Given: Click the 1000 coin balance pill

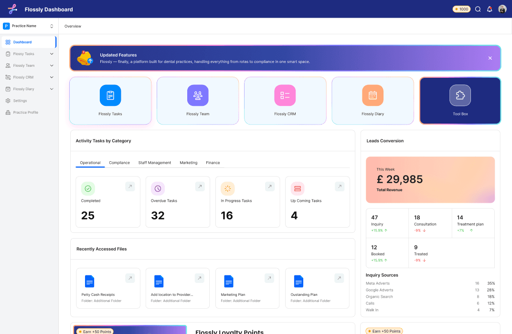Looking at the screenshot, I should pyautogui.click(x=461, y=9).
